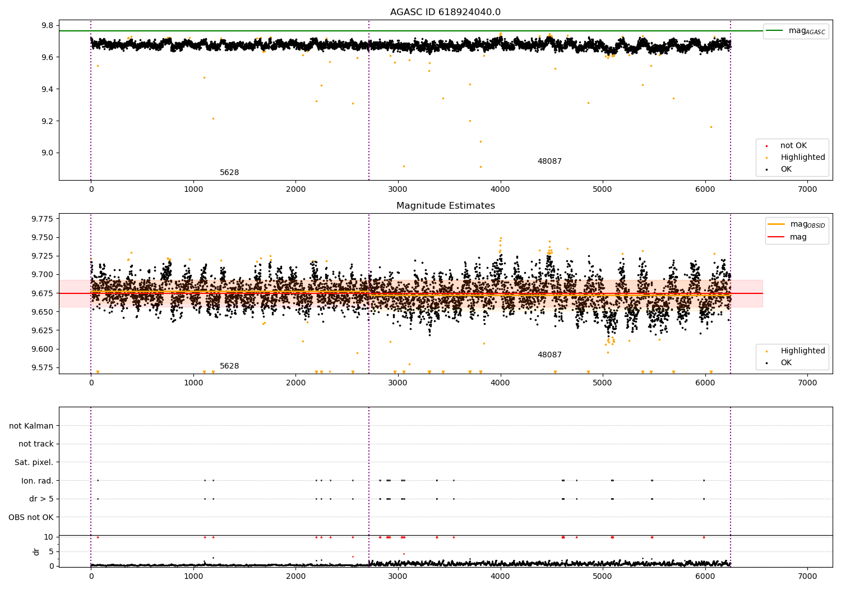Click the 48087 obsid label in the middle plot

click(549, 355)
